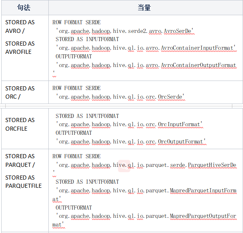
Task: Click the STORED AS ORCFILE text
Action: [x=20, y=125]
